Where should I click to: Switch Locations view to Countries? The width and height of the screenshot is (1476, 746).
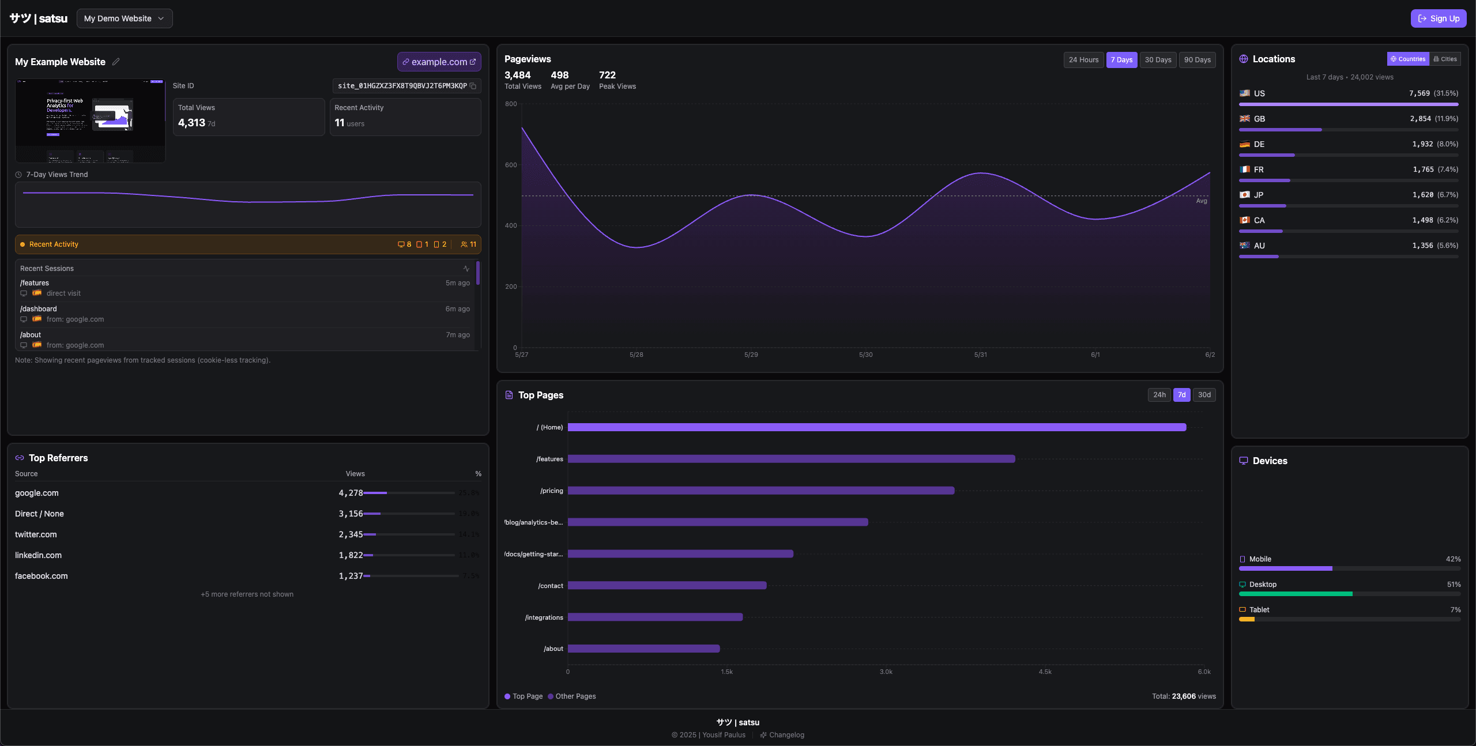pyautogui.click(x=1408, y=59)
